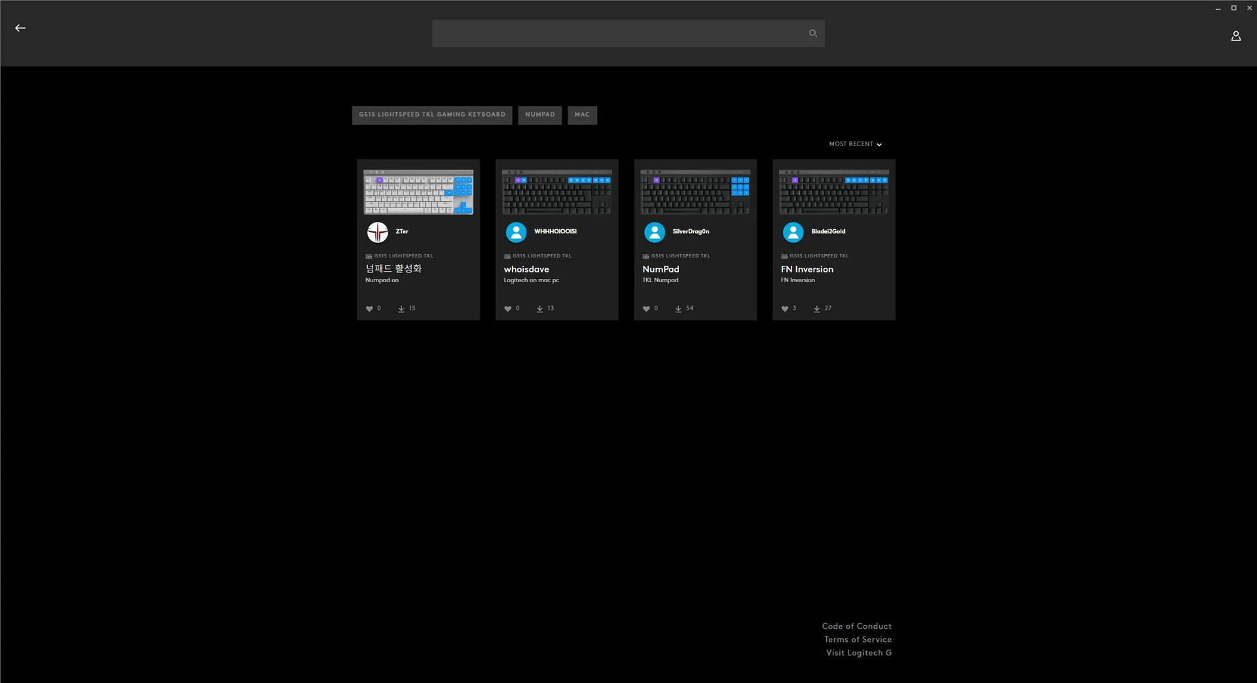Open whoisdave profile keyboard thumbnail
Screen dimensions: 1257x683
556,192
